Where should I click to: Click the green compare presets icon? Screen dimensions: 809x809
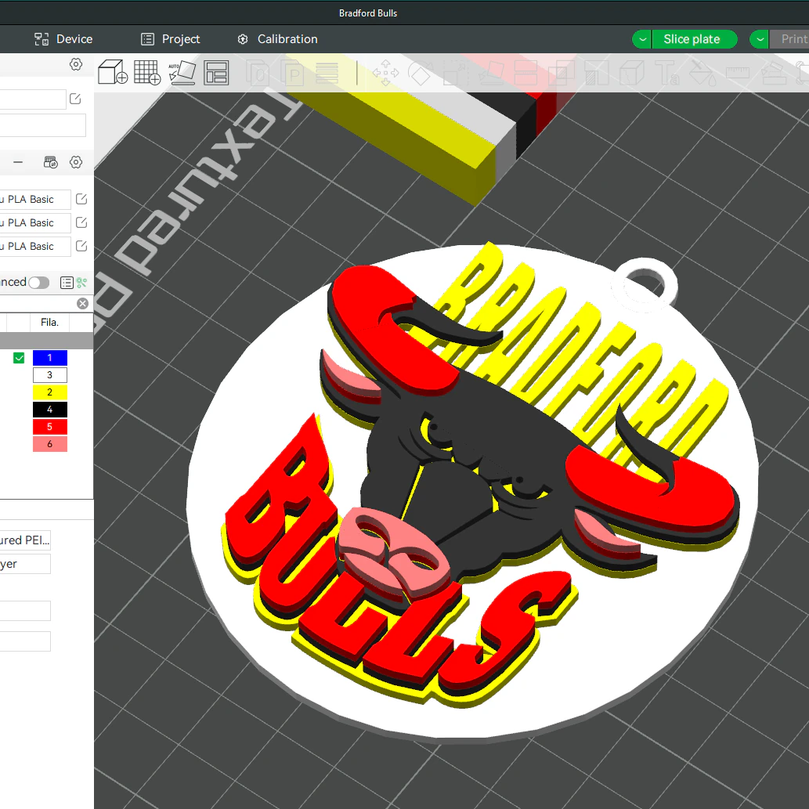tap(81, 282)
